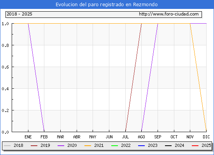Click the 0.6 y-axis value
The height and width of the screenshot is (155, 214).
(5, 67)
